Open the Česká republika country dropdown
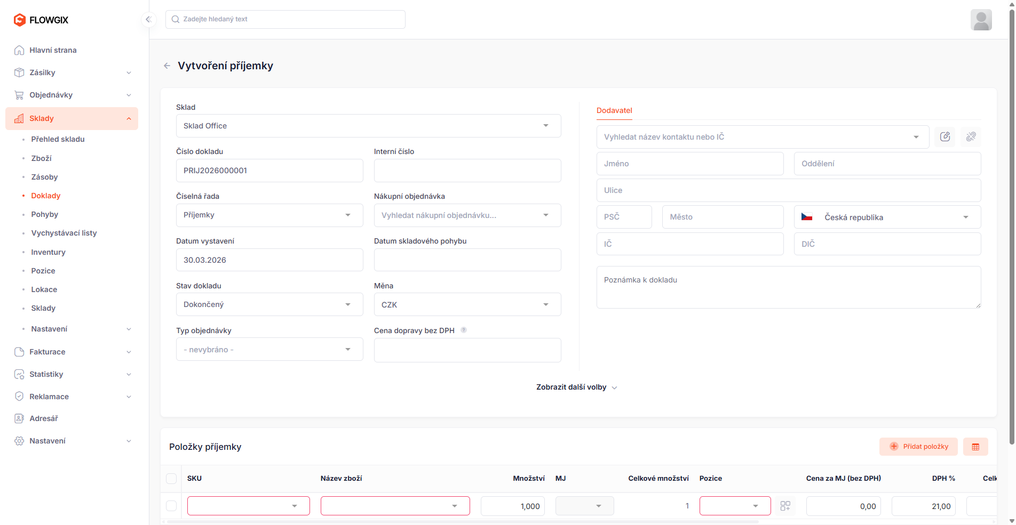Screen dimensions: 1016x525 click(887, 217)
